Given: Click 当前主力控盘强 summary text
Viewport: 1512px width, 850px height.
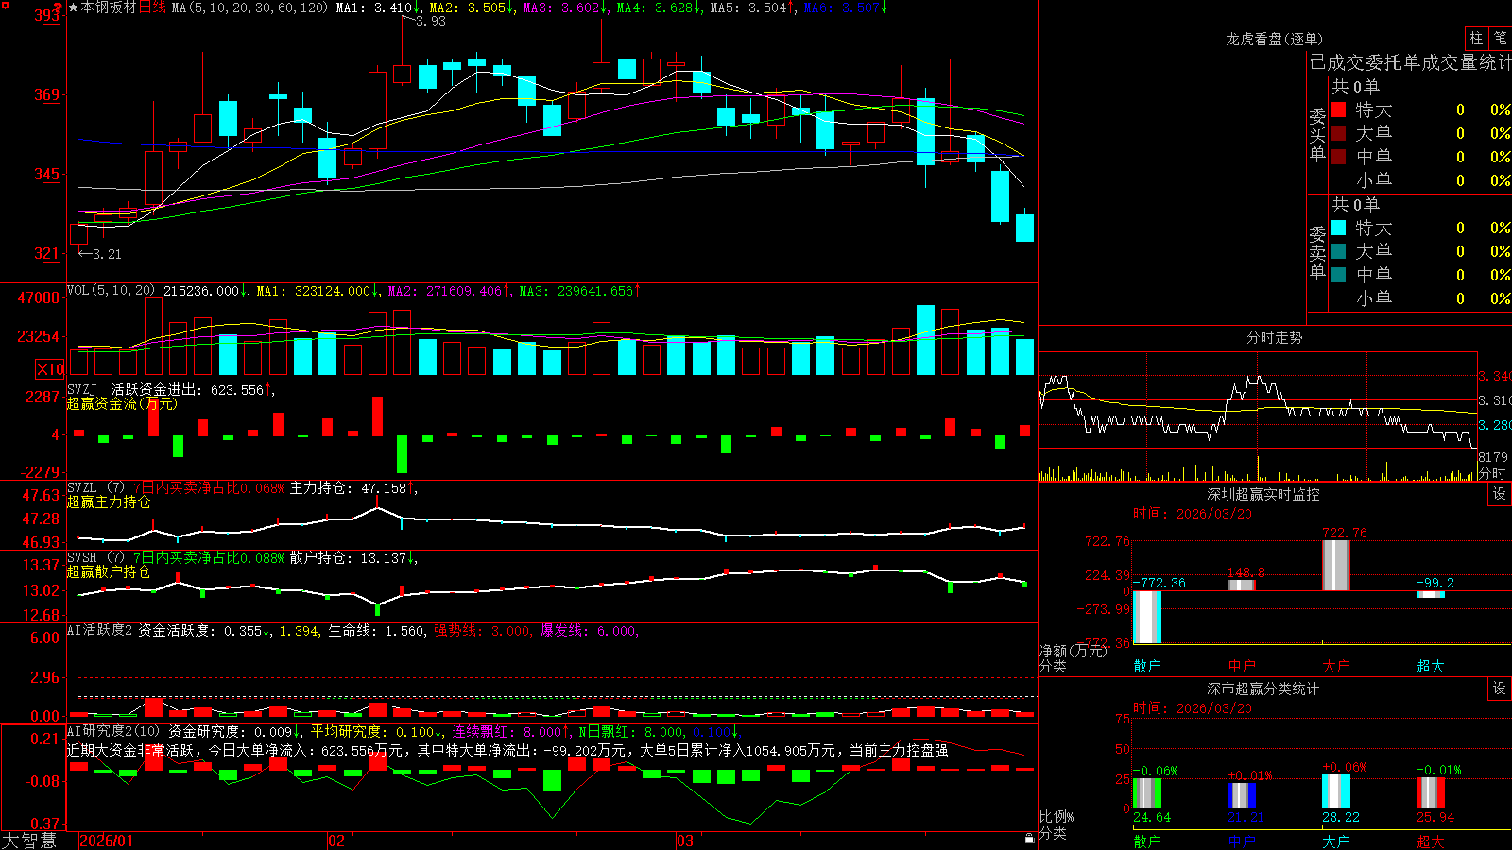Looking at the screenshot, I should pos(899,750).
